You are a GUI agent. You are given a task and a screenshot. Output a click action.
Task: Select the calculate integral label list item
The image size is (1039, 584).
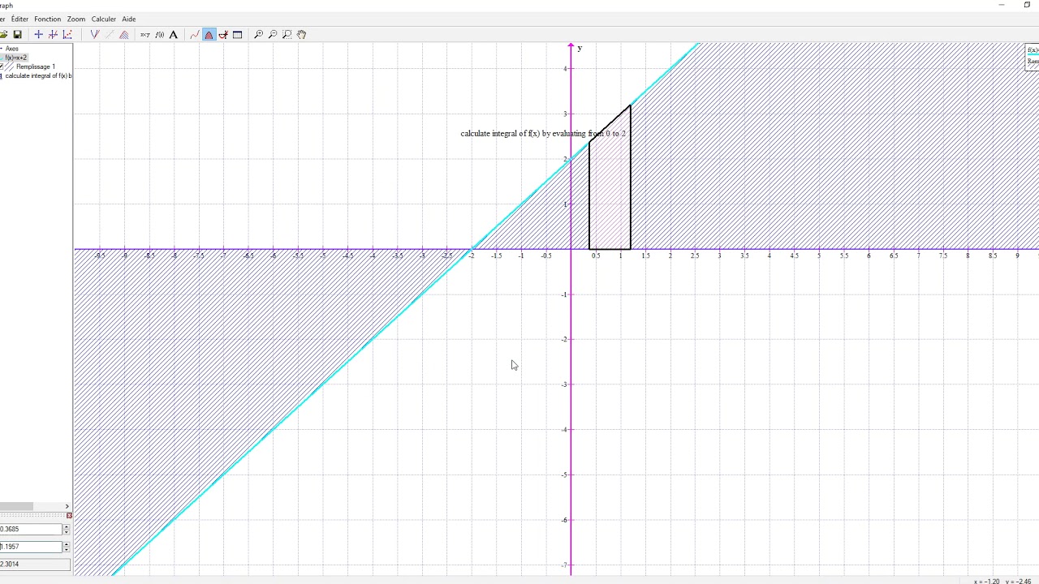(38, 75)
